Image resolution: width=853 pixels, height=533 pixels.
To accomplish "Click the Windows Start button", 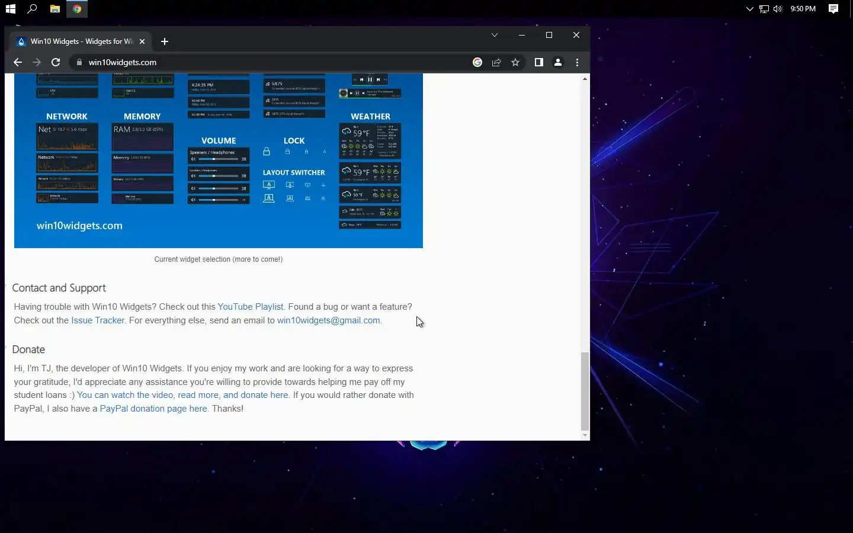I will pyautogui.click(x=10, y=9).
